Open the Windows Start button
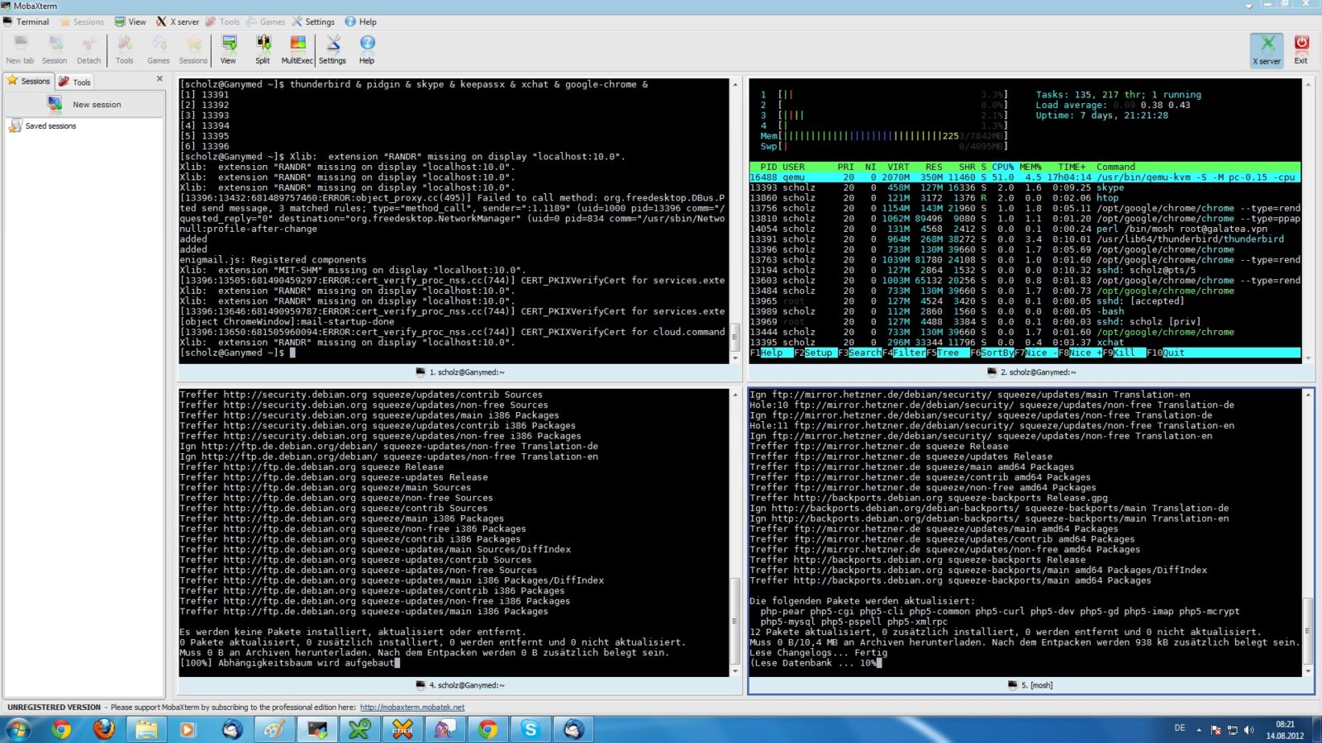The image size is (1322, 743). pos(18,729)
